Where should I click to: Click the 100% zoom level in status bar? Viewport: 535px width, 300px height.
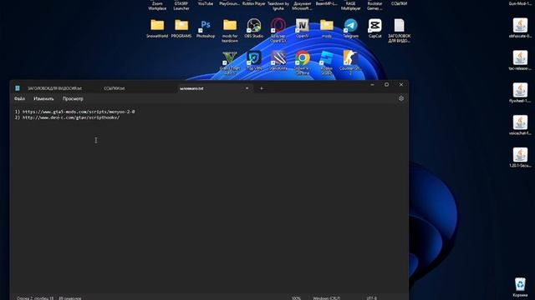pos(296,298)
